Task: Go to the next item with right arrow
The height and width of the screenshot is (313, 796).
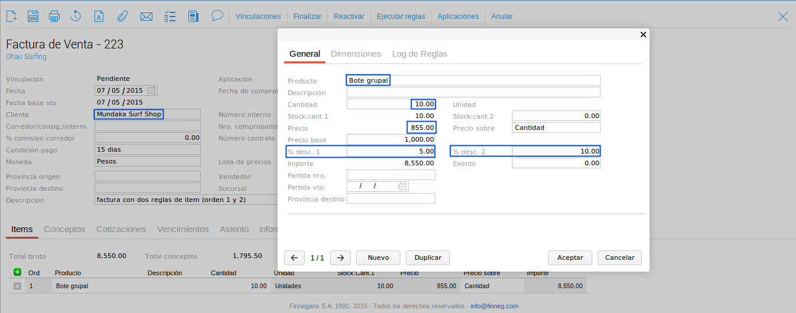Action: pyautogui.click(x=340, y=257)
